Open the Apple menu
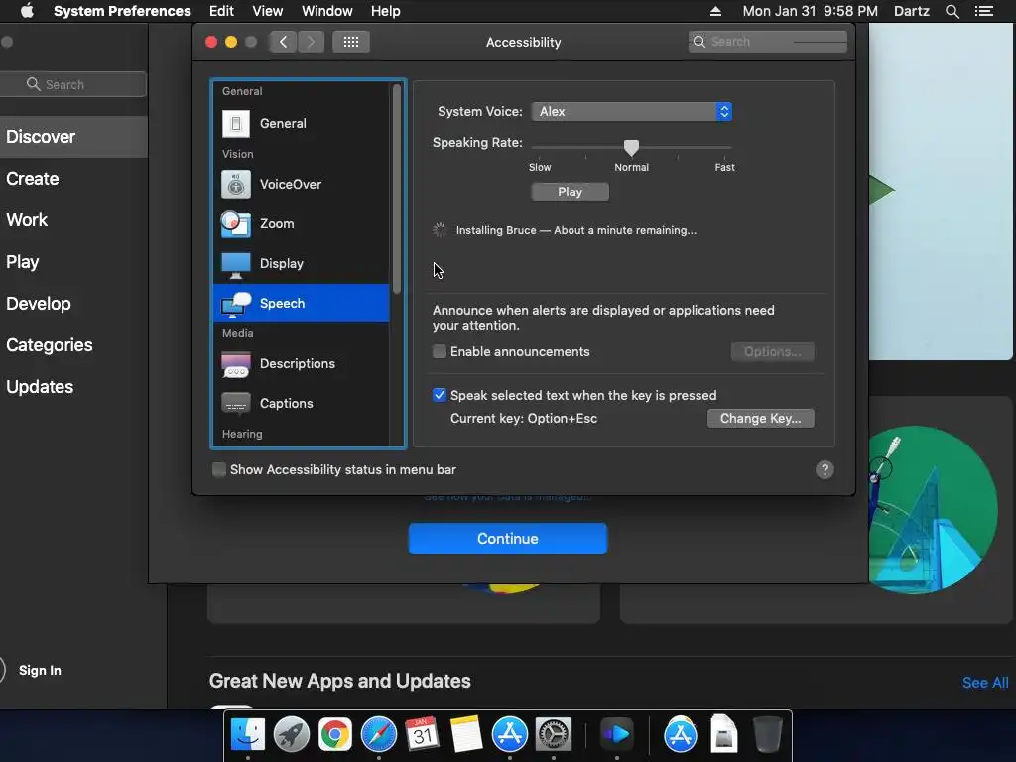Screen dimensions: 1016x762 (27, 11)
